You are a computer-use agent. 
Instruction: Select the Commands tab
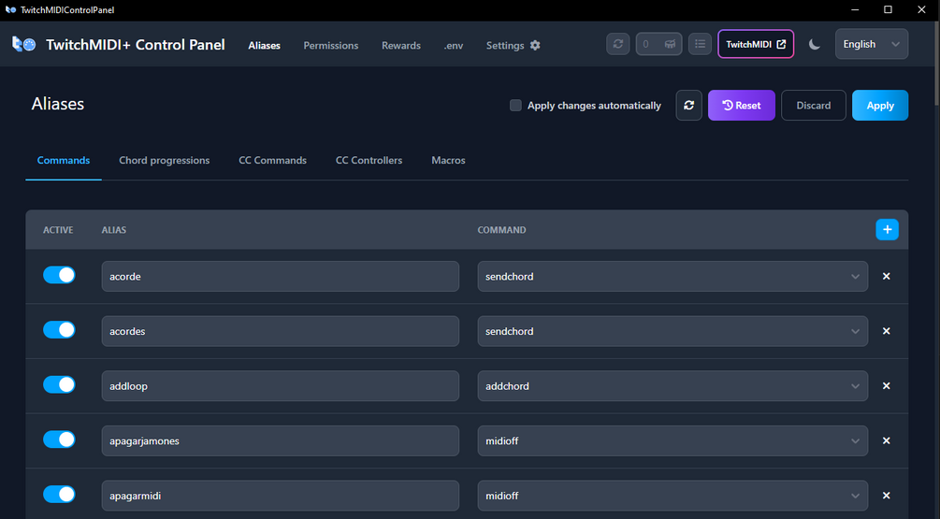[64, 160]
